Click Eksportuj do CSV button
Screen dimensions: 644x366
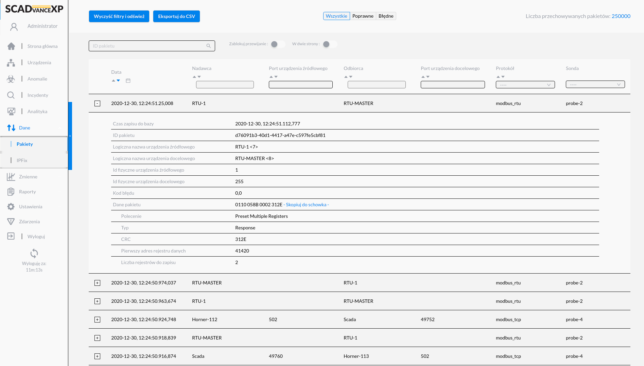[x=176, y=16]
